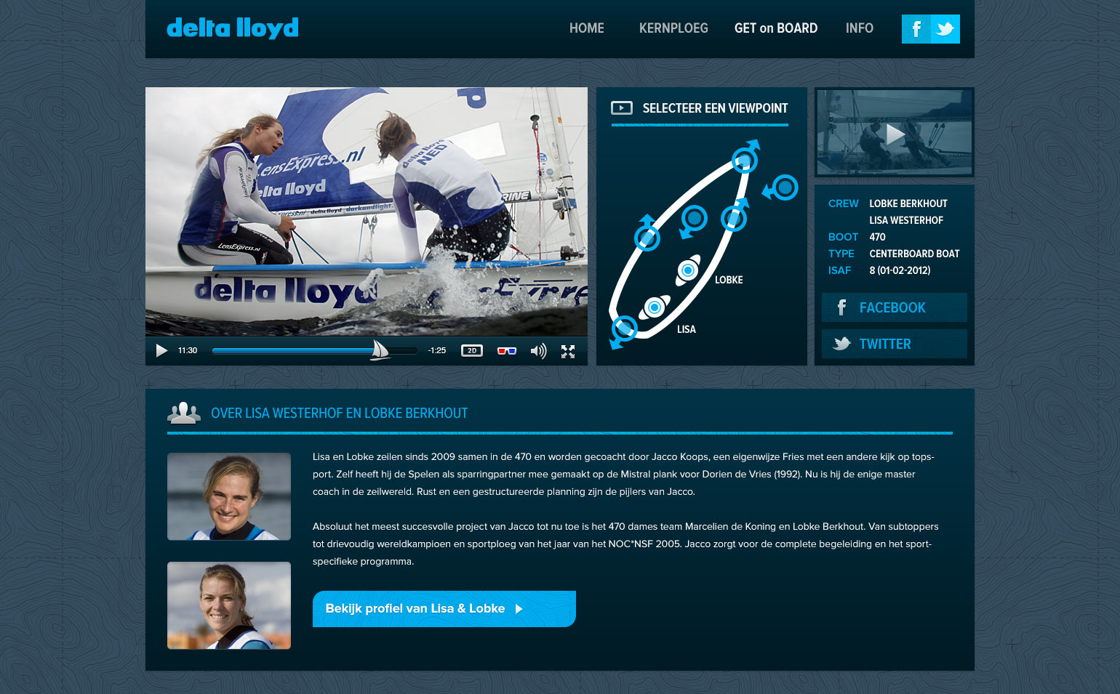Click the elapsed time 11:30

[188, 350]
